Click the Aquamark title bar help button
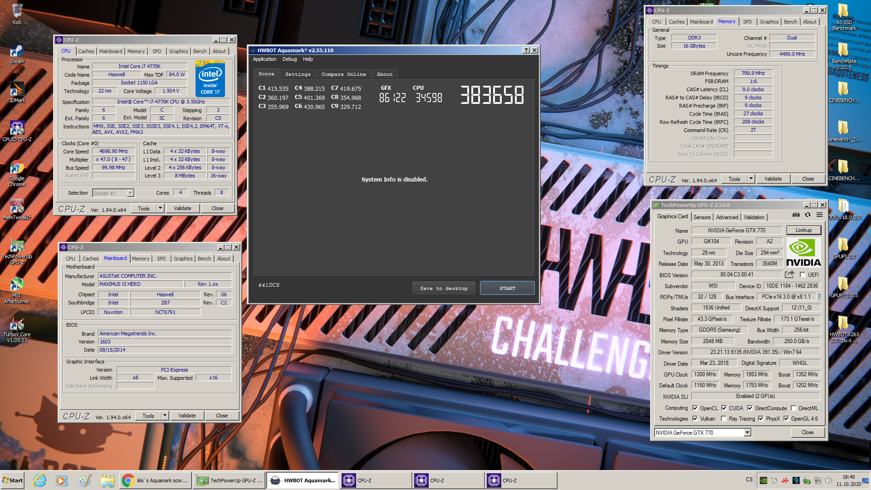Screen dimensions: 871x490 tap(526, 50)
